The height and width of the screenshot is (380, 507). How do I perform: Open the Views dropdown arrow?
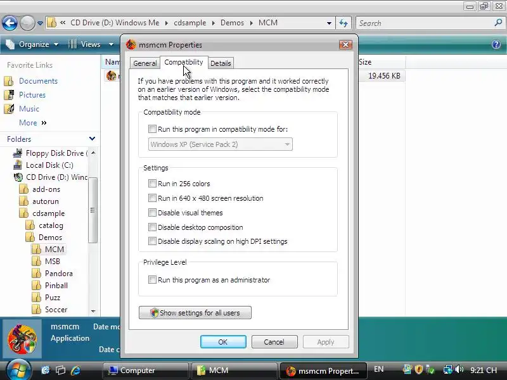tap(111, 44)
